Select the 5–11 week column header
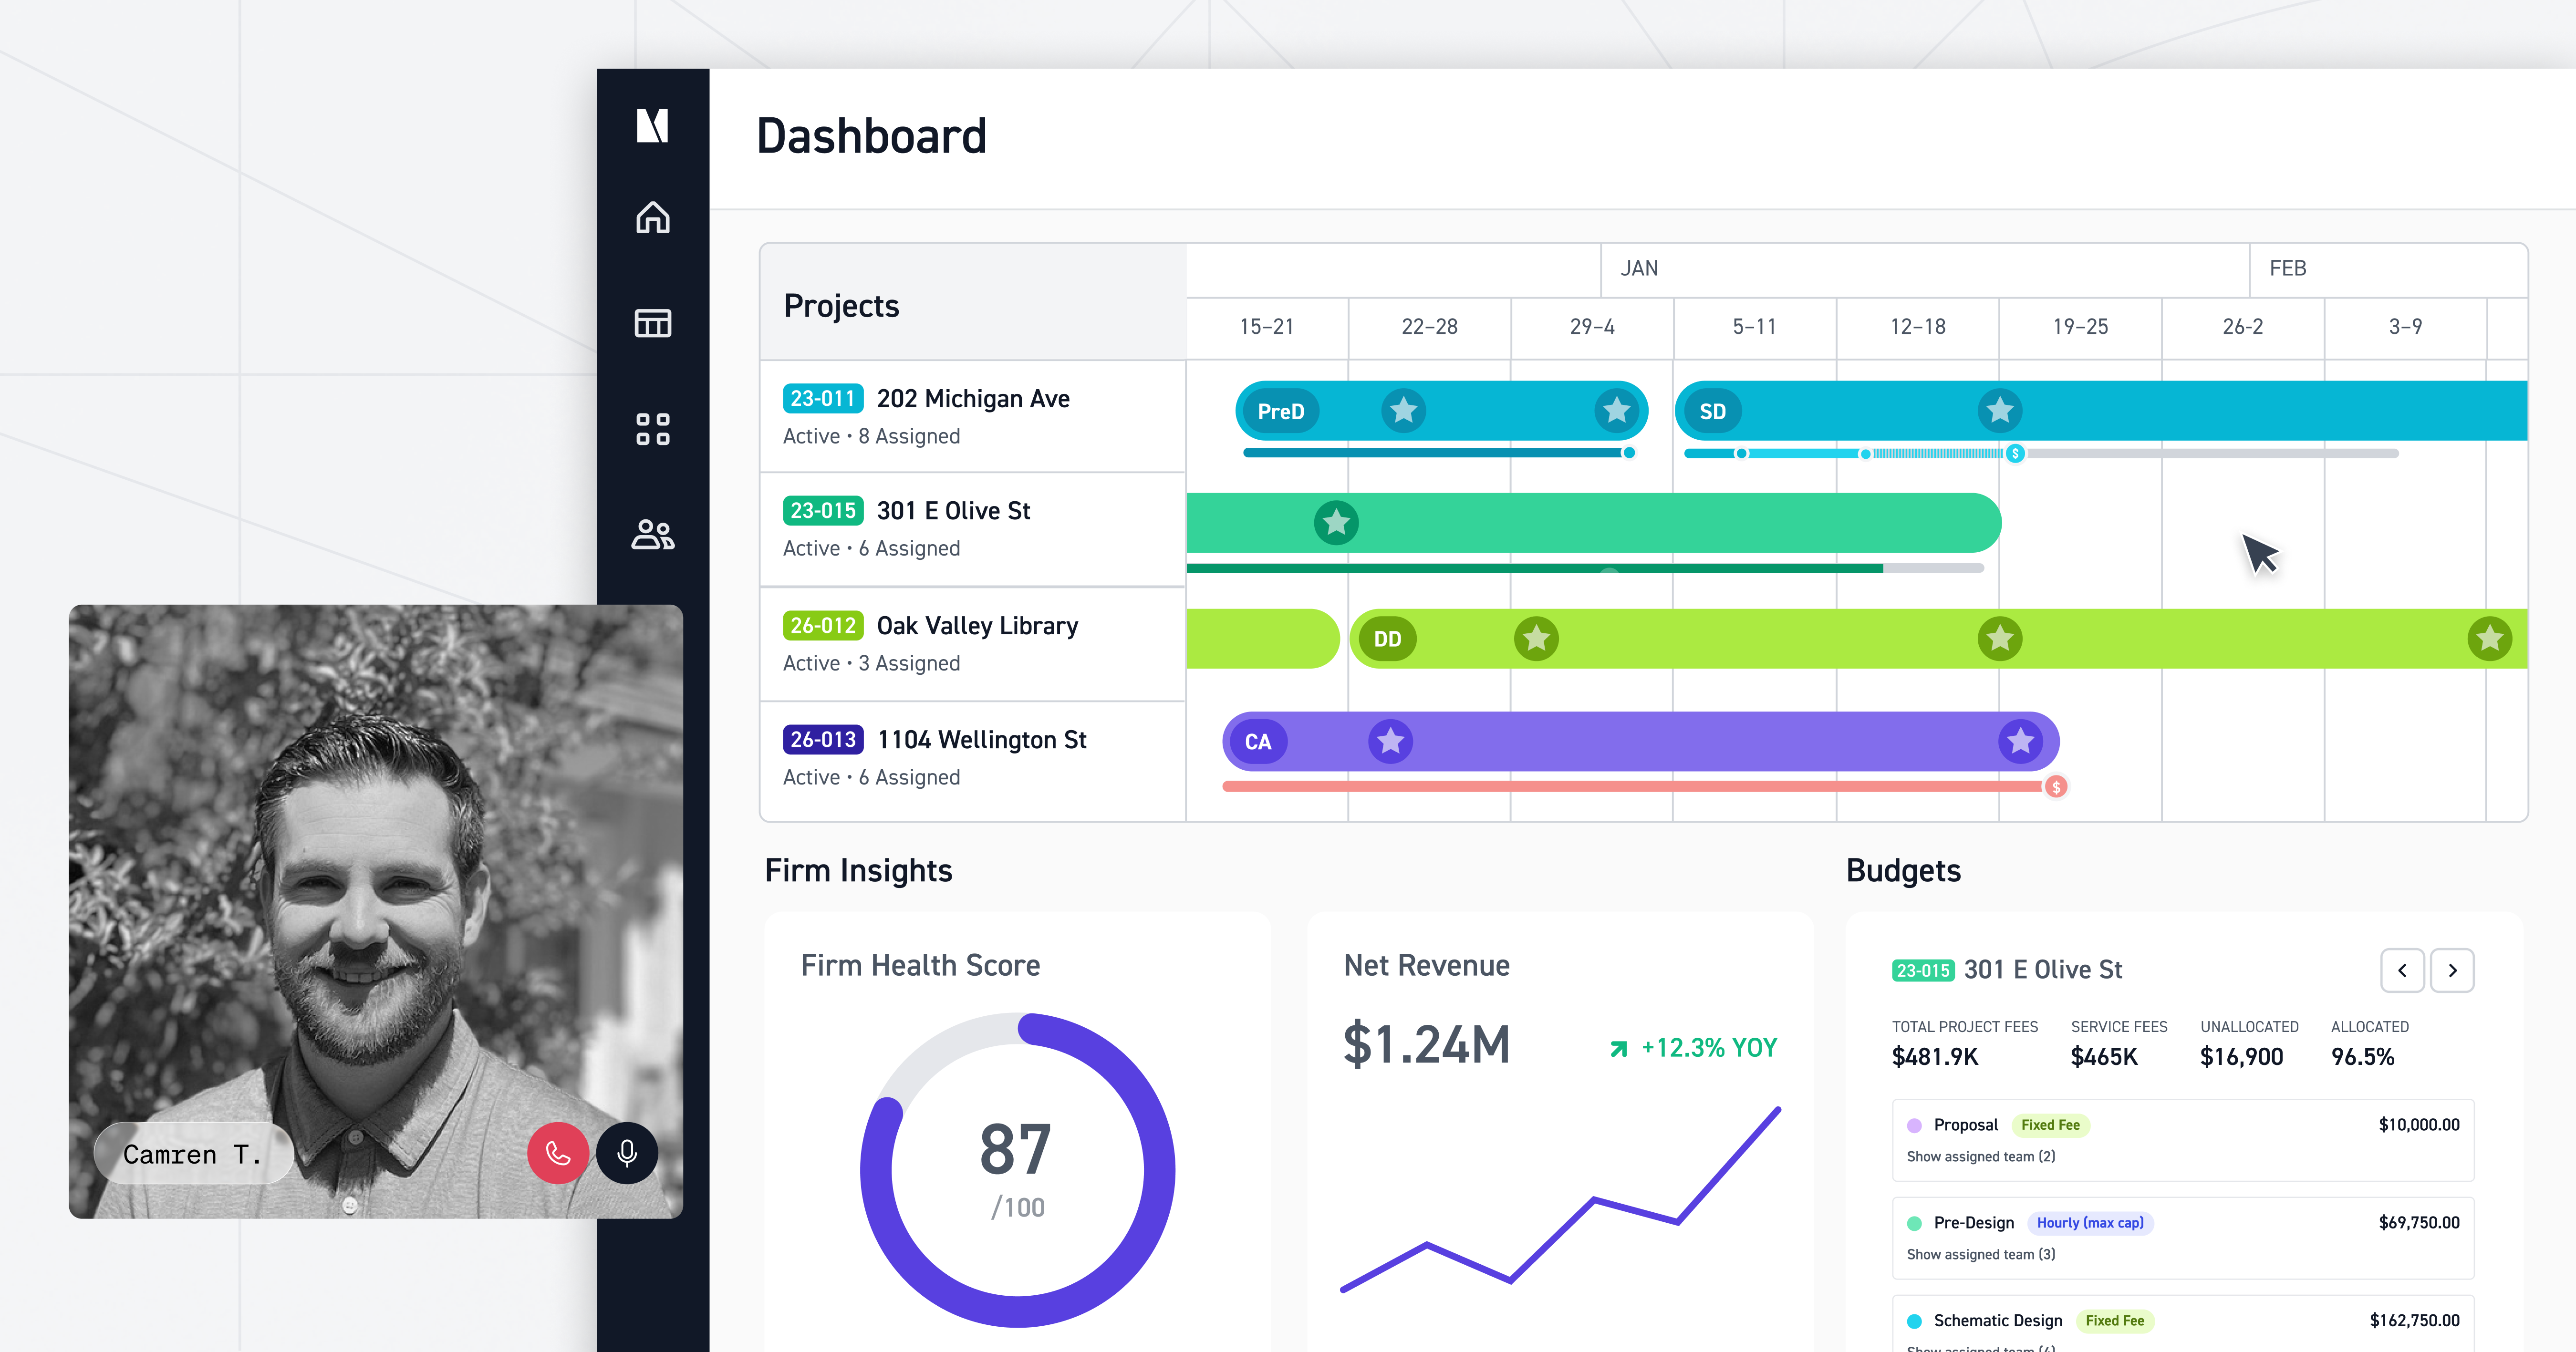Image resolution: width=2576 pixels, height=1352 pixels. (x=1754, y=327)
